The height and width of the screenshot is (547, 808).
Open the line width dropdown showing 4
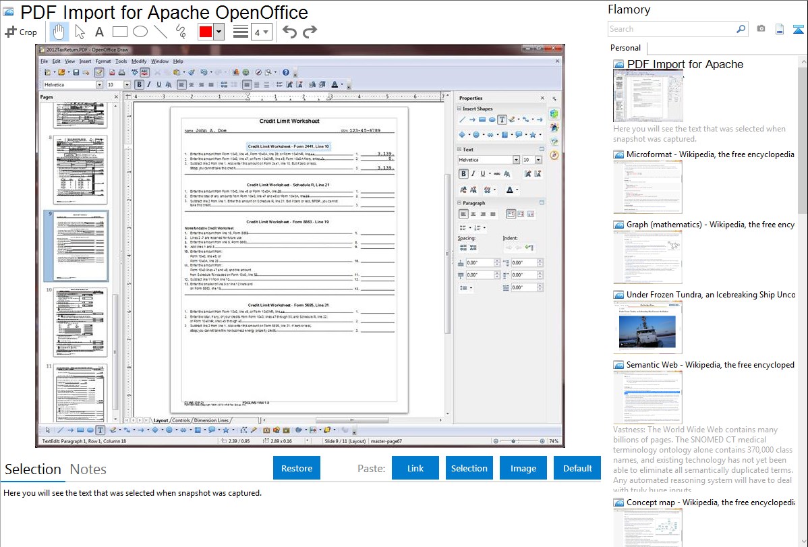coord(261,32)
